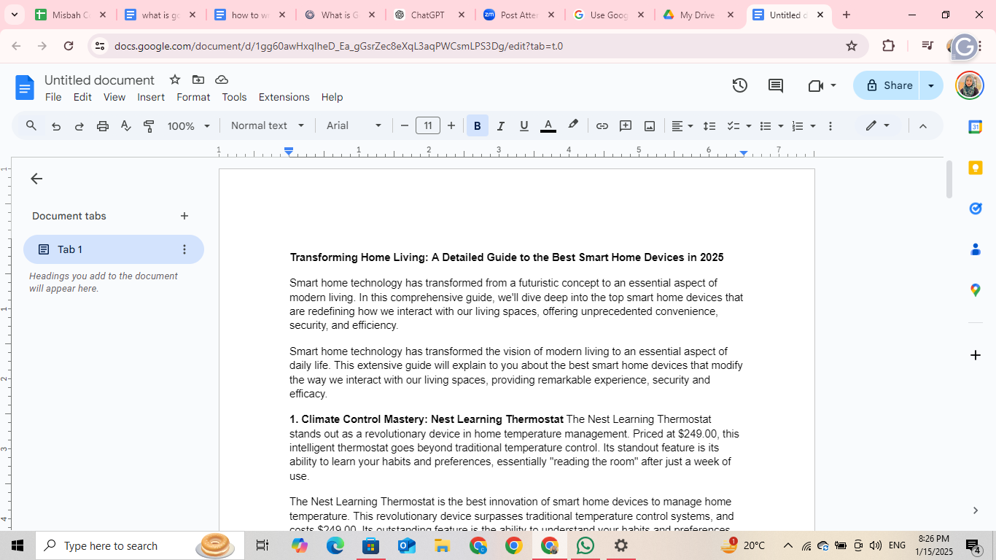
Task: Open version history clock icon
Action: point(740,85)
